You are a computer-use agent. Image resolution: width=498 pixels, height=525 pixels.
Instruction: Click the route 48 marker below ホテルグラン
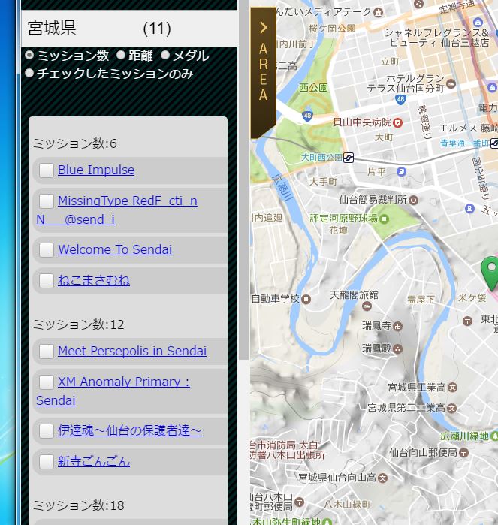[x=400, y=99]
